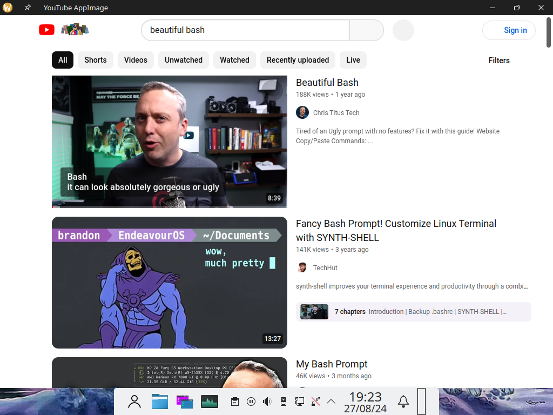Click the 'My Bash Prompt' video title
The height and width of the screenshot is (415, 553).
point(332,364)
